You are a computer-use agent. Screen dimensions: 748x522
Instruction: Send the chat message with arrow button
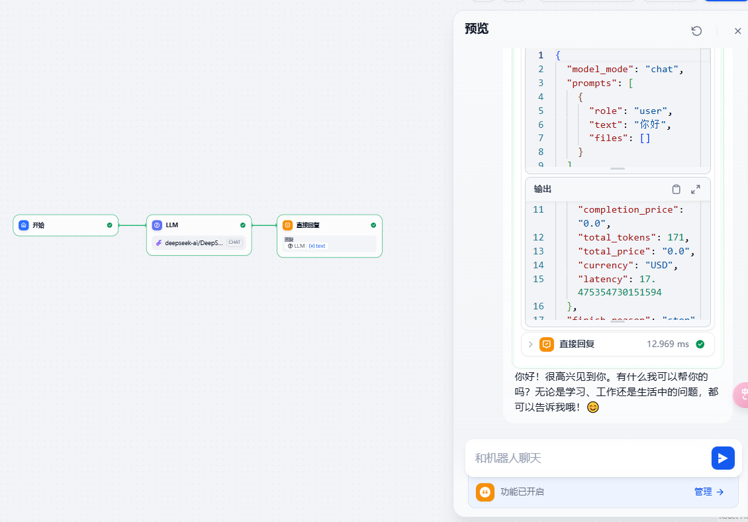pyautogui.click(x=723, y=458)
